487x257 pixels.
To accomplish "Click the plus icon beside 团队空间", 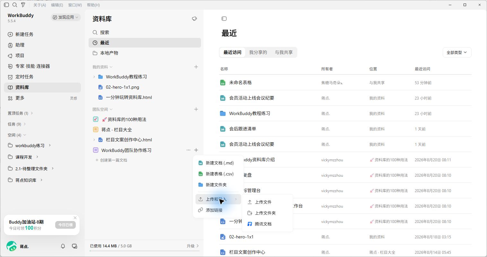I will pyautogui.click(x=196, y=109).
